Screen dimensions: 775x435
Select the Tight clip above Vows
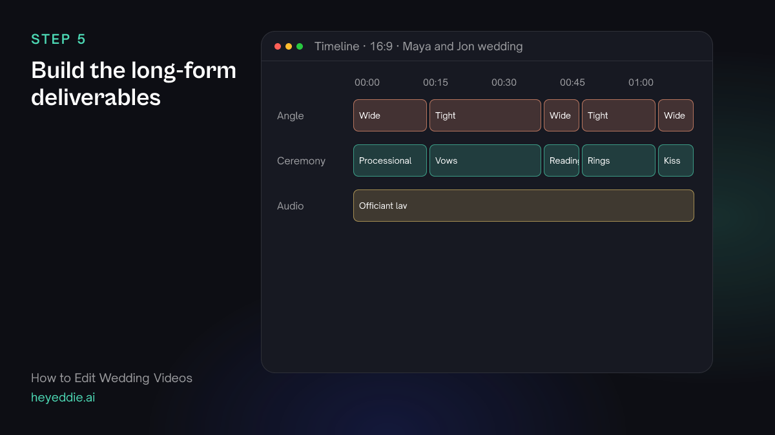point(485,115)
